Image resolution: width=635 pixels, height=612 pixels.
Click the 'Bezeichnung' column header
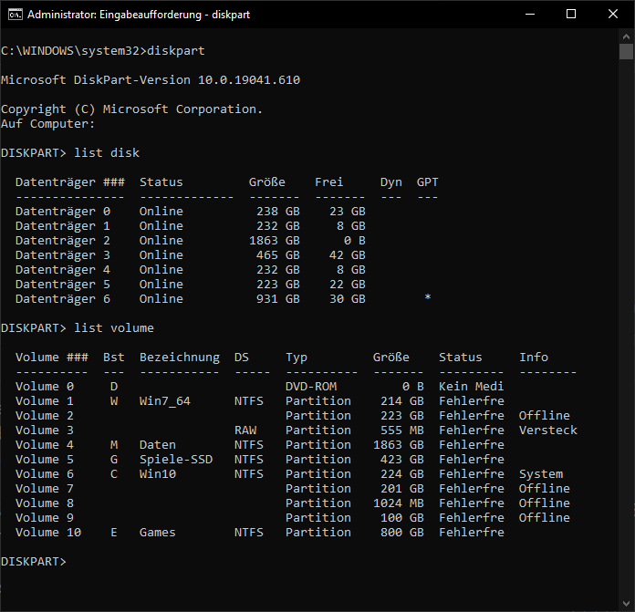180,358
